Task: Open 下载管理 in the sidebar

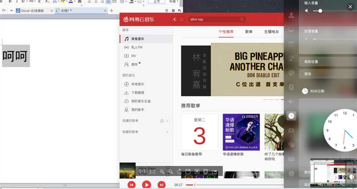Action: [146, 92]
